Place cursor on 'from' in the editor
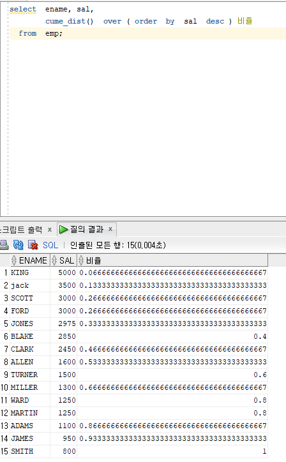 point(27,33)
